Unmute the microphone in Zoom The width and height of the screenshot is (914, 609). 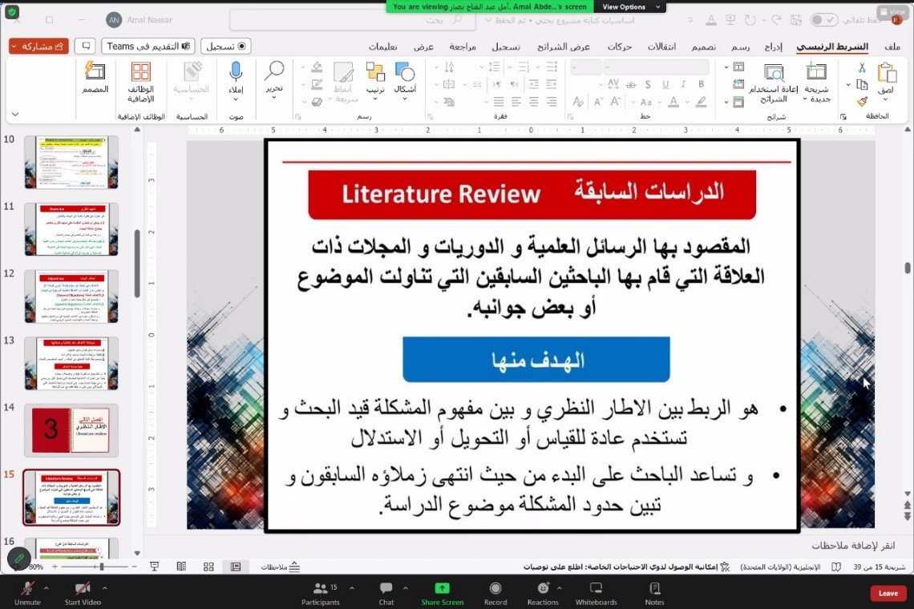[27, 591]
